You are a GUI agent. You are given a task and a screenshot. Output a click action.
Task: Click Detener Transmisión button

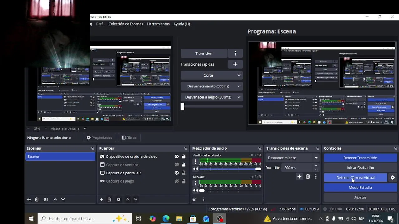(x=360, y=158)
